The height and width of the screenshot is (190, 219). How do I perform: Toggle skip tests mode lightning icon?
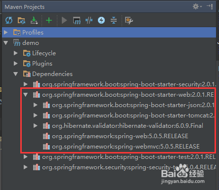click(101, 20)
